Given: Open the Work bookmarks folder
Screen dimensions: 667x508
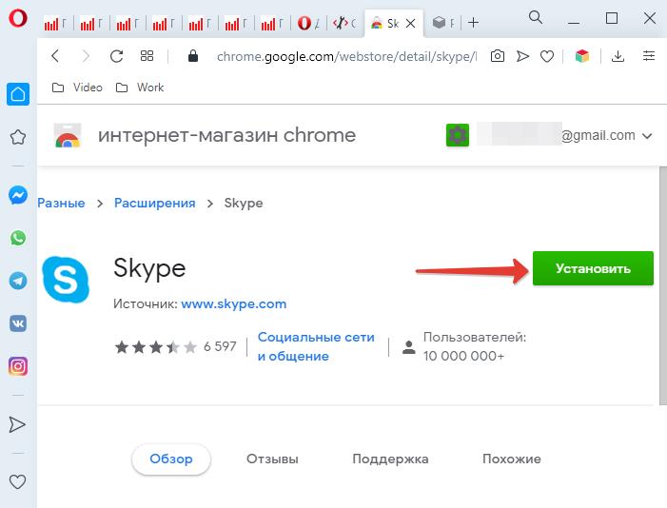Looking at the screenshot, I should click(x=140, y=88).
